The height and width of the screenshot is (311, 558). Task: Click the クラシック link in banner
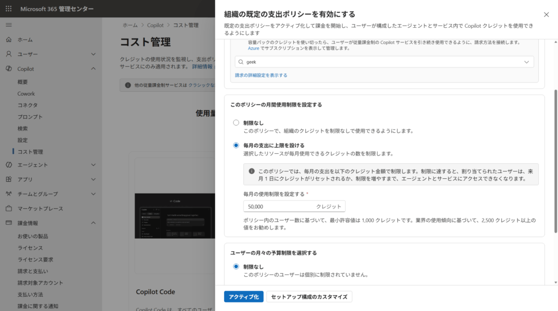point(202,85)
